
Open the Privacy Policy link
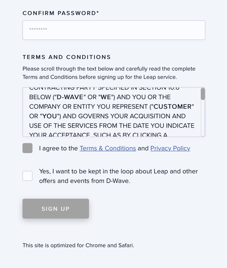tap(170, 148)
